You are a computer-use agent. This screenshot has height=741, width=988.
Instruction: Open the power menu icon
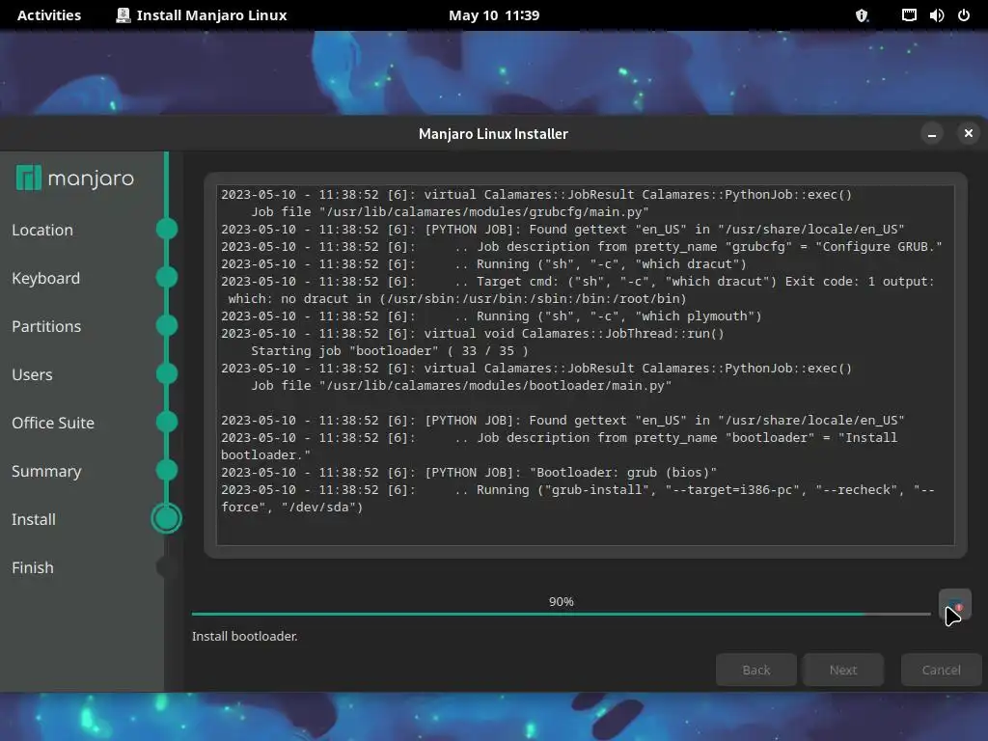[964, 15]
